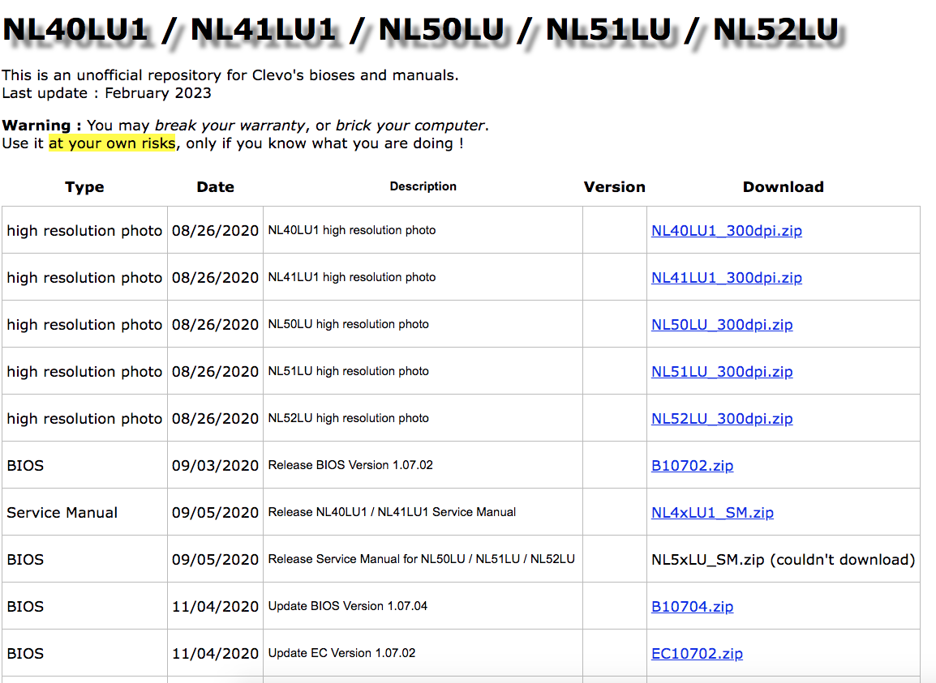Click 'Release BIOS Version 1.07.02' description
This screenshot has height=683, width=936.
coord(350,465)
